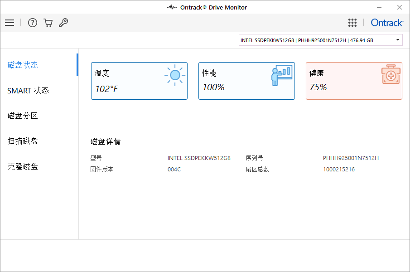Click the heartbeat app icon in title bar

(x=172, y=7)
